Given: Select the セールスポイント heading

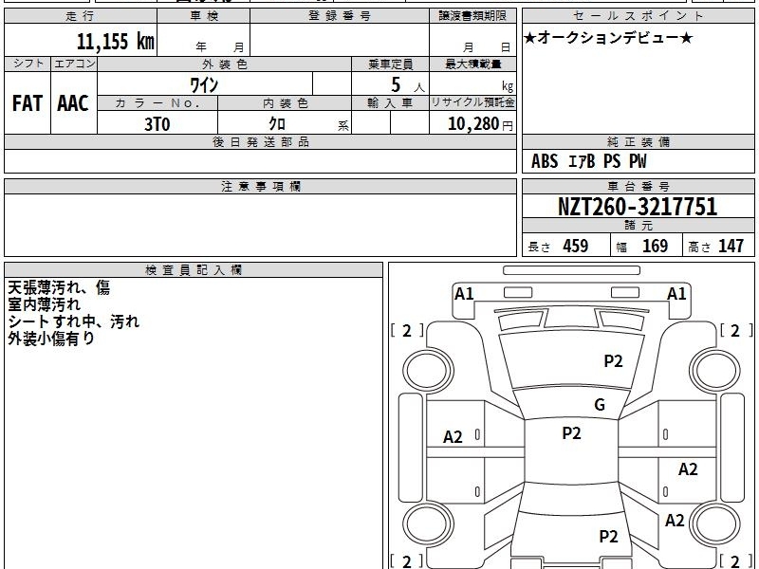Looking at the screenshot, I should click(x=638, y=16).
